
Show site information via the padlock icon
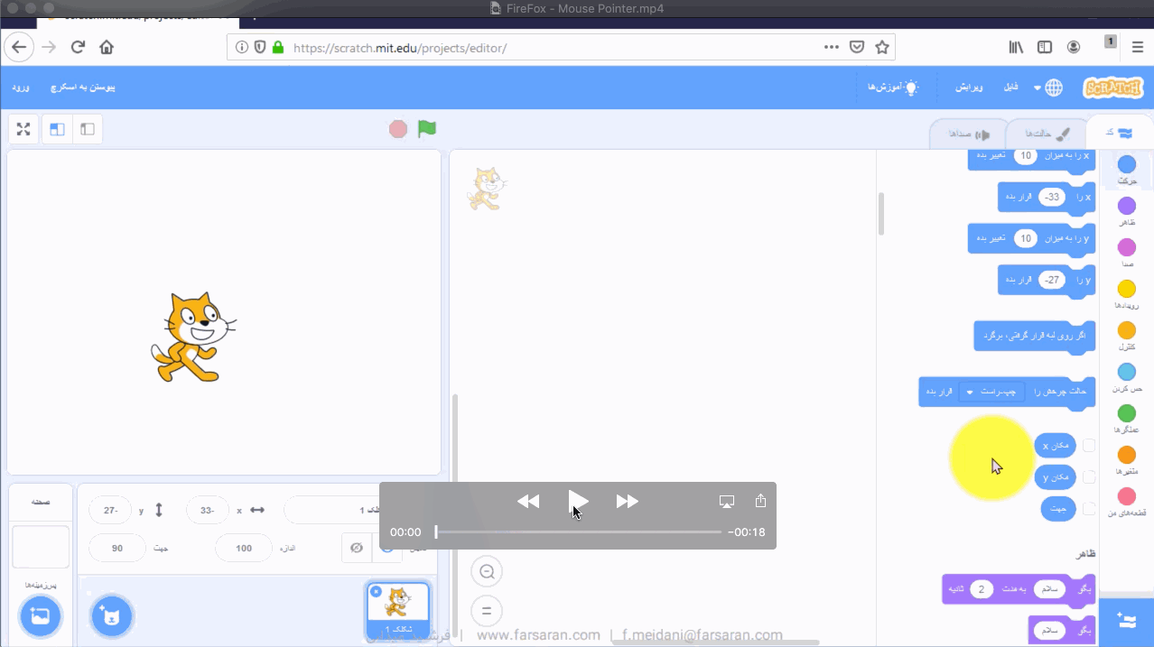click(277, 47)
